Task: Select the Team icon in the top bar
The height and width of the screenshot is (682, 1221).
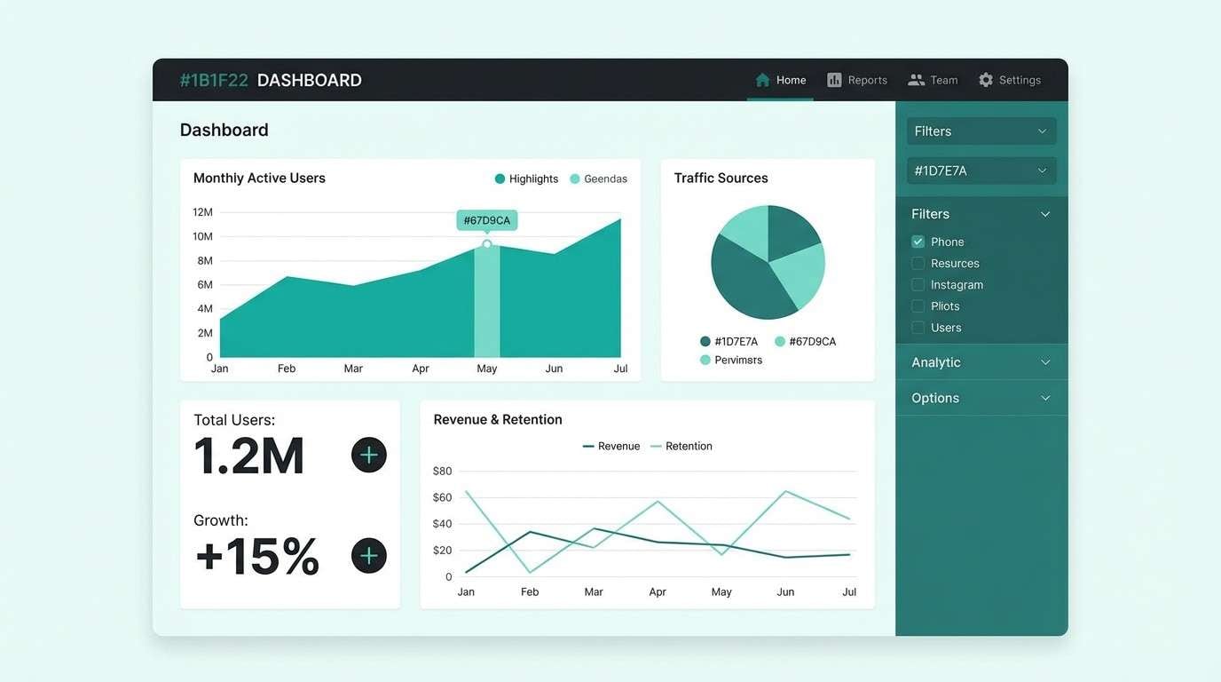Action: [x=915, y=79]
